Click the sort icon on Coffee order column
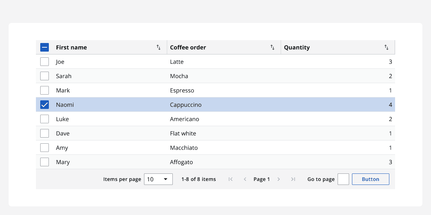431x215 pixels. tap(272, 47)
